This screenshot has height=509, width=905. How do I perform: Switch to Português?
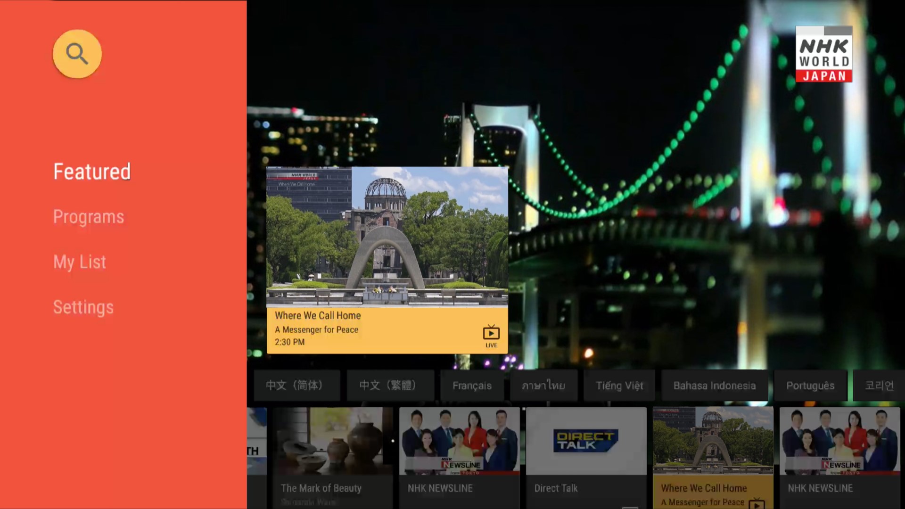(810, 385)
